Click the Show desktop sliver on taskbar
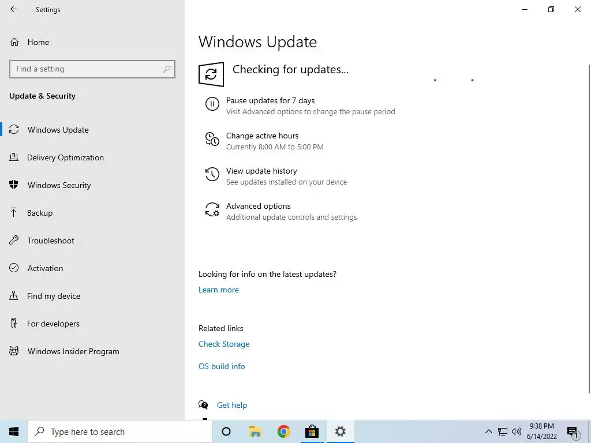591x443 pixels. (x=589, y=431)
